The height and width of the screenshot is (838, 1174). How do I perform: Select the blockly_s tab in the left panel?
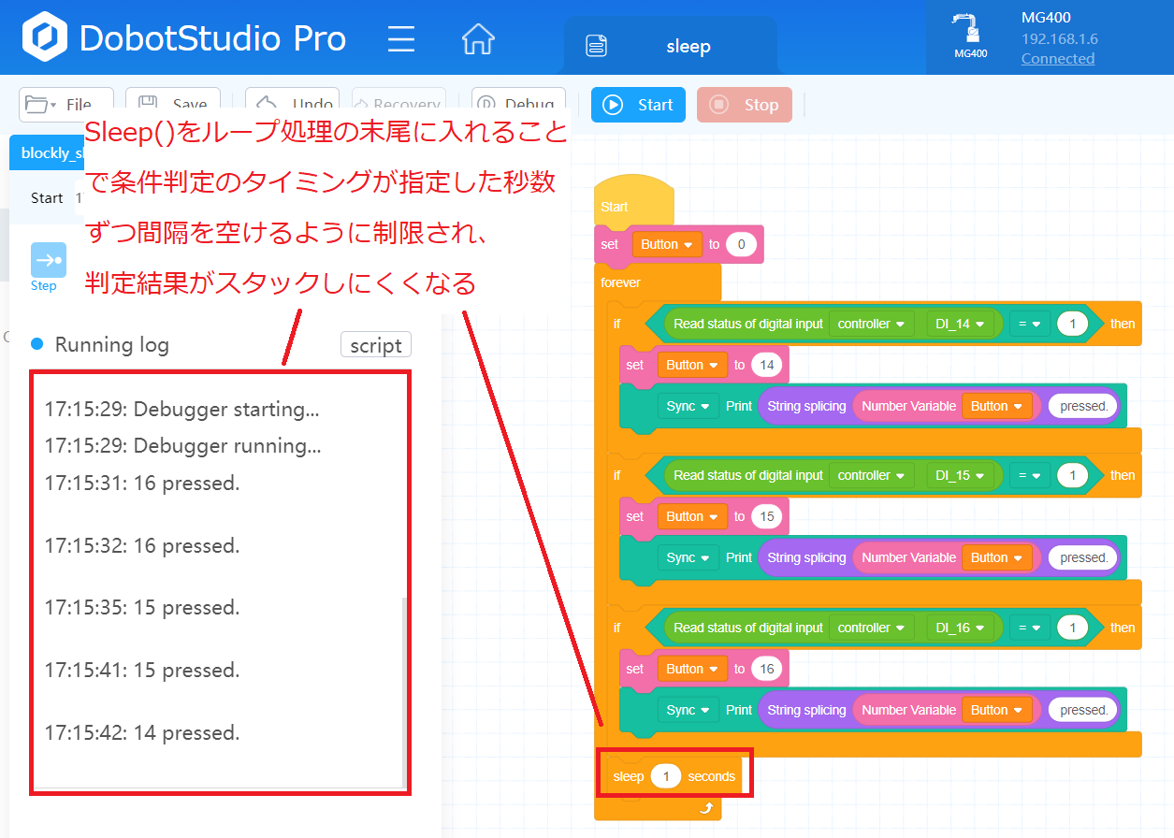pos(46,152)
